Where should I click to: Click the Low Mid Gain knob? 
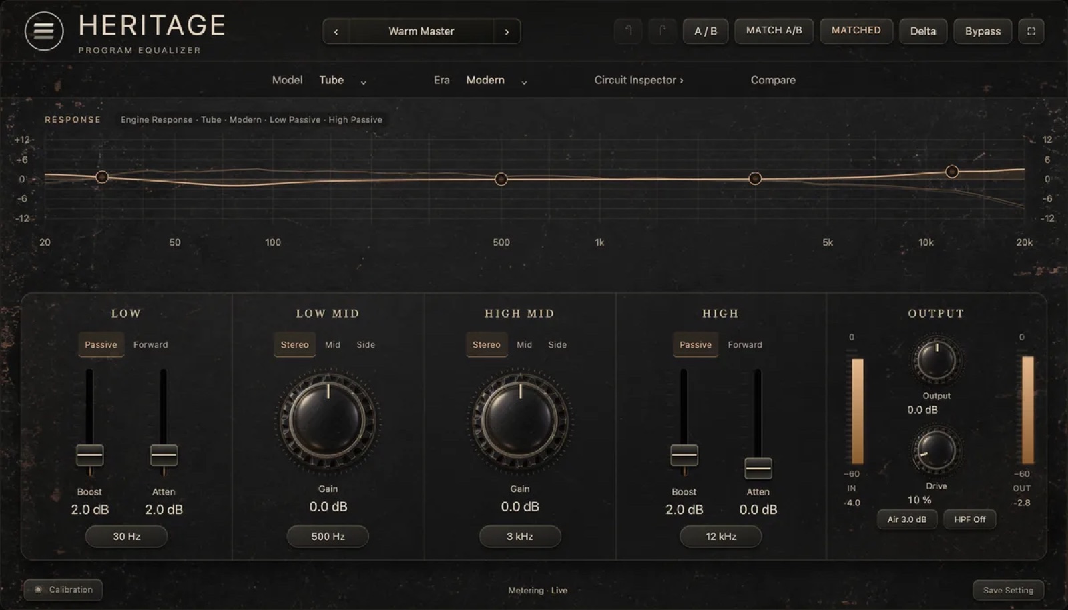[x=328, y=422]
